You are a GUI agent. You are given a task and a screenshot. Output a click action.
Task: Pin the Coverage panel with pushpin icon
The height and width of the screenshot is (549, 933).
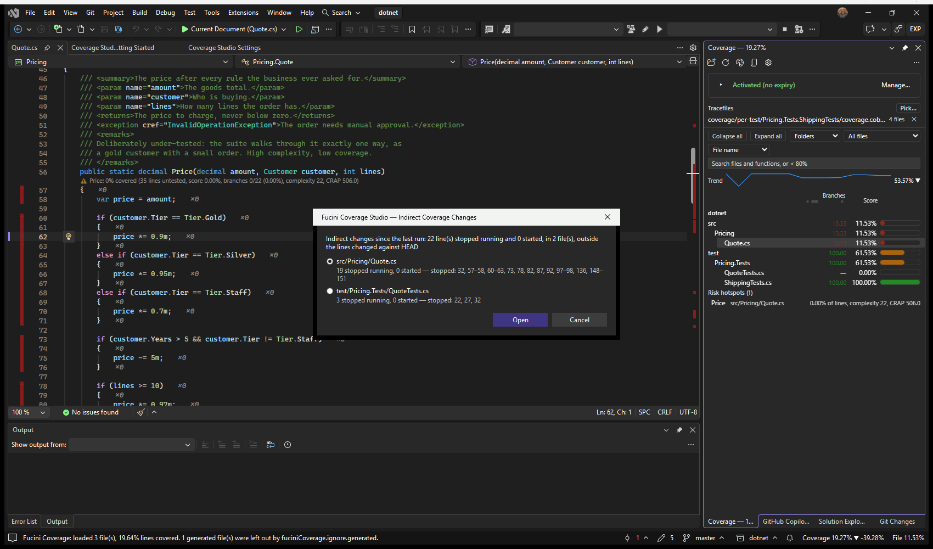pos(905,48)
